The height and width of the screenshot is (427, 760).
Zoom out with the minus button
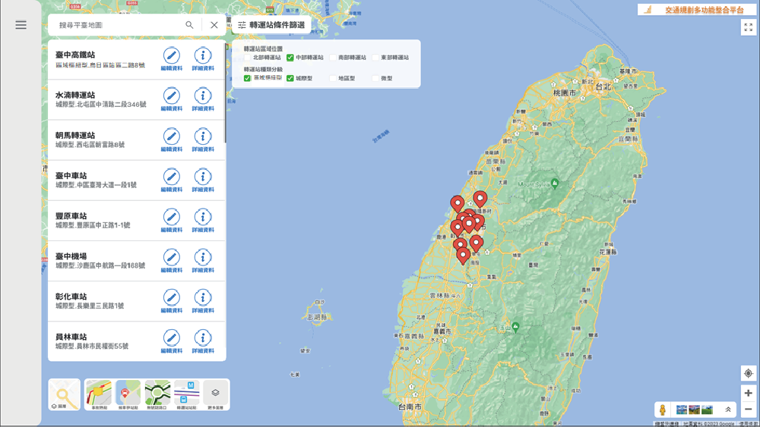point(749,409)
